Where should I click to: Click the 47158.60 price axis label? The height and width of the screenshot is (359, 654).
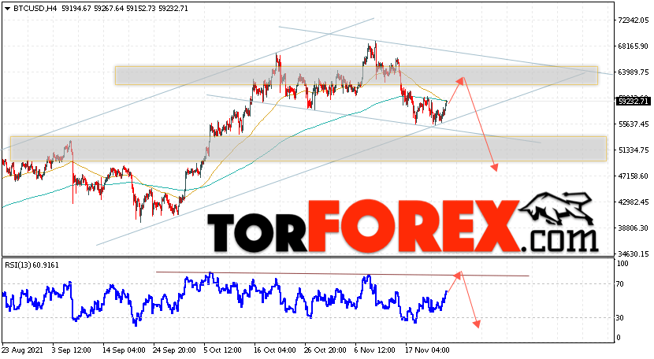(x=634, y=176)
